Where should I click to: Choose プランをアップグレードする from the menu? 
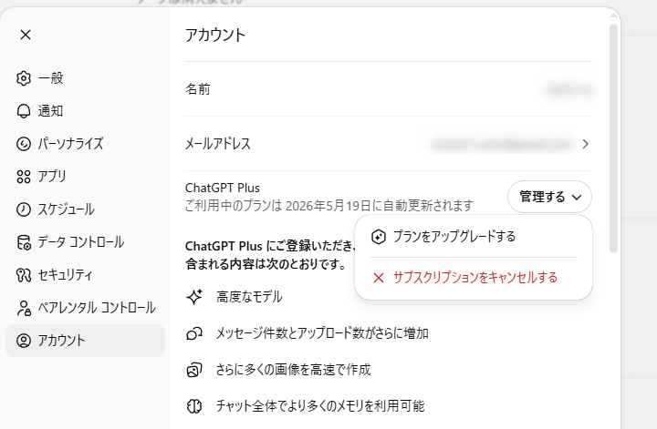(x=454, y=237)
